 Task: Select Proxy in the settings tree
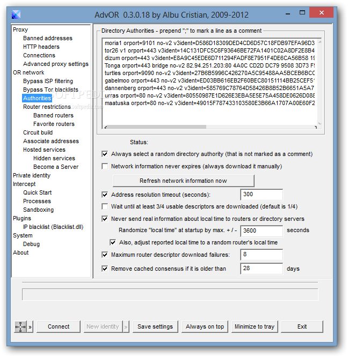point(20,29)
